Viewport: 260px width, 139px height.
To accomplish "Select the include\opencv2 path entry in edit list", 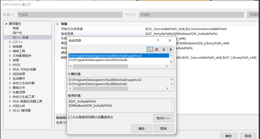I will (119, 56).
